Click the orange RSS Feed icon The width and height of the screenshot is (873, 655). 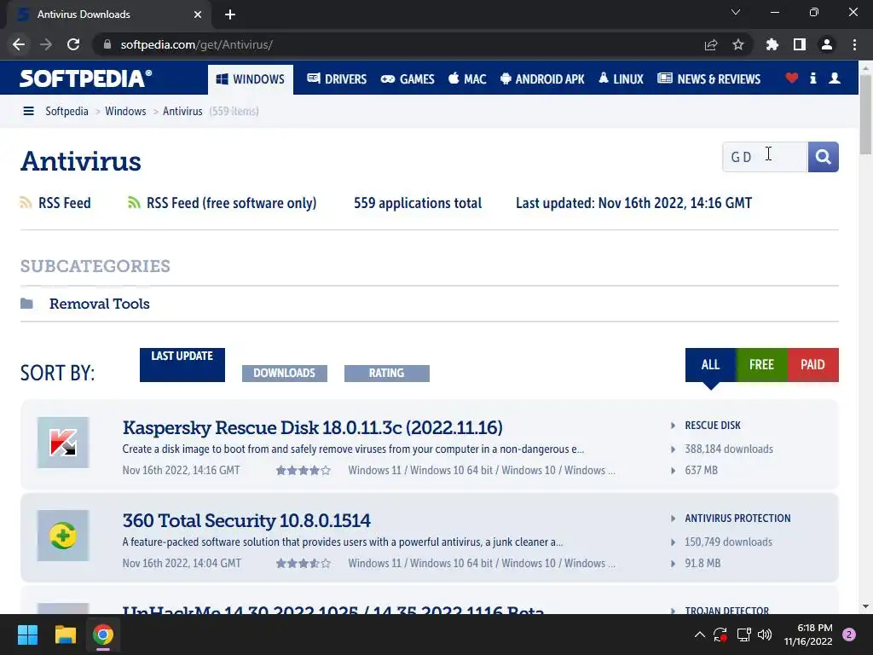pyautogui.click(x=26, y=203)
